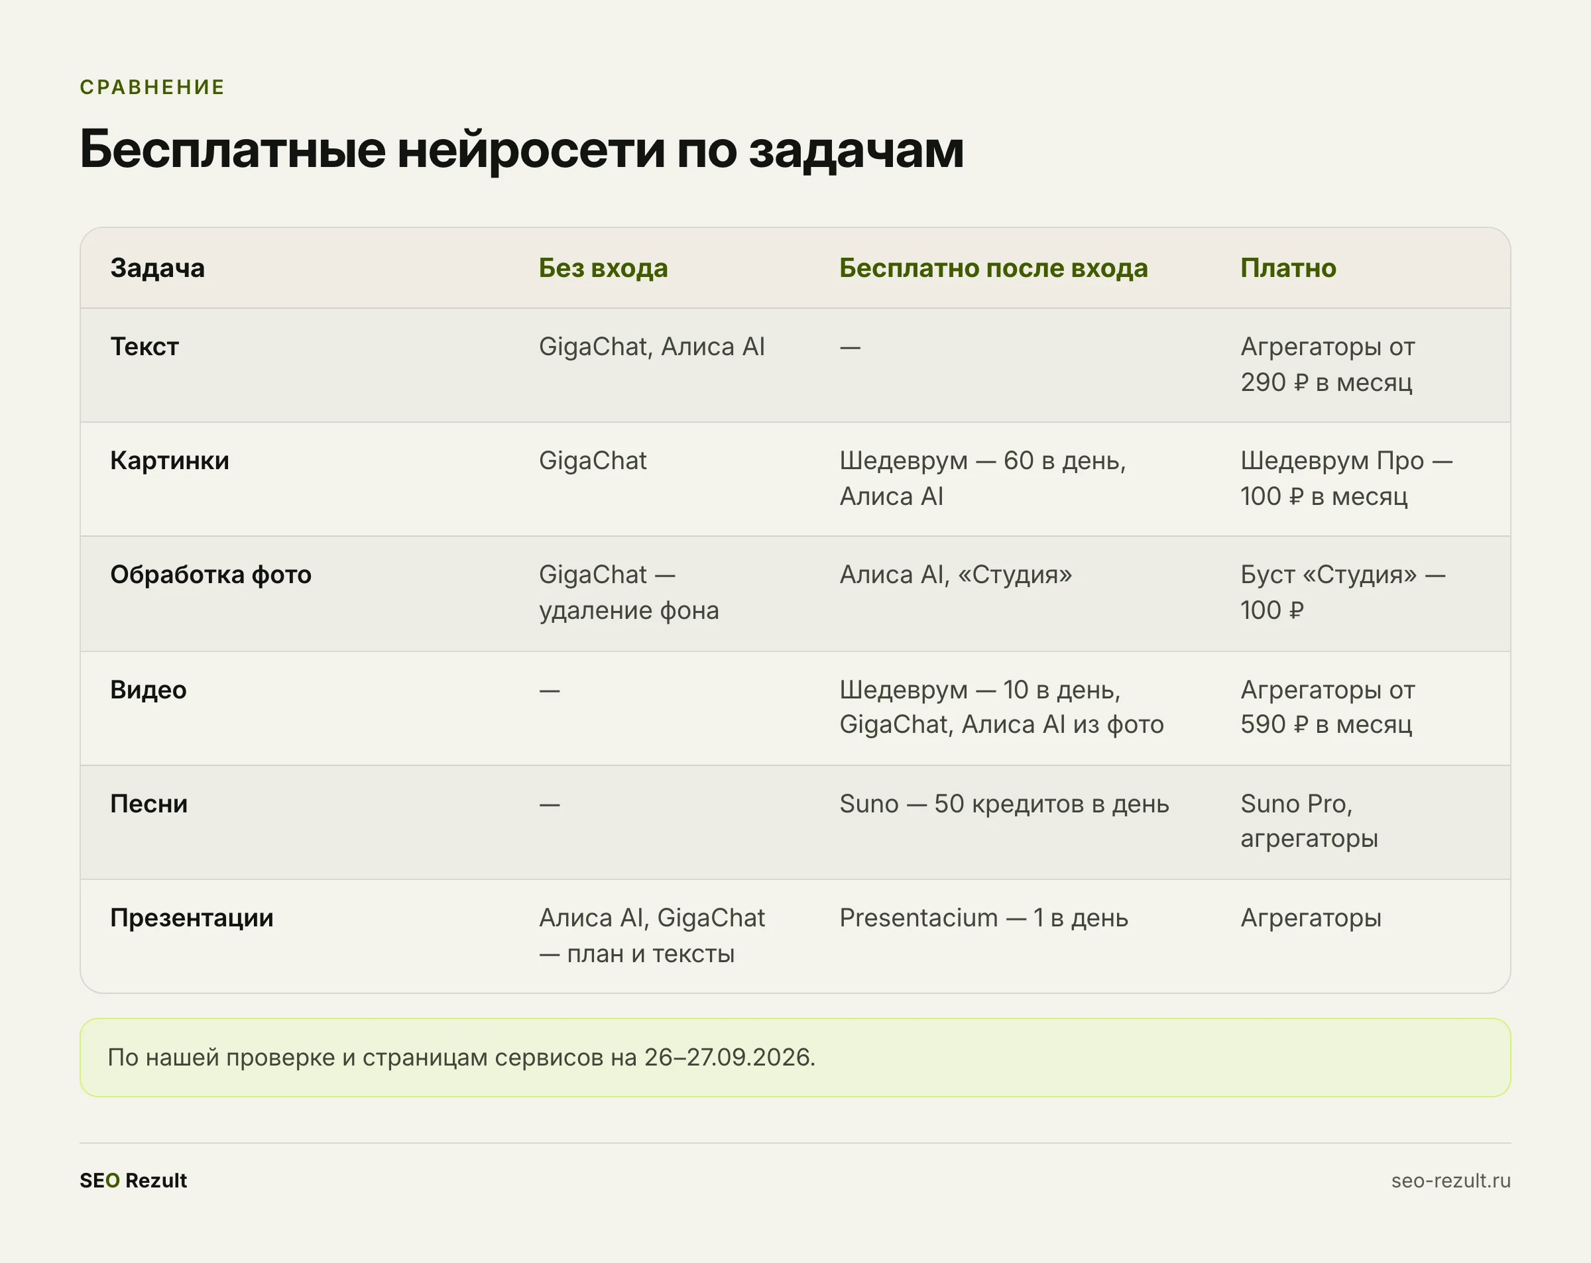This screenshot has width=1591, height=1263.
Task: Click the "СРАВНЕНИЕ" label above the title
Action: click(152, 87)
